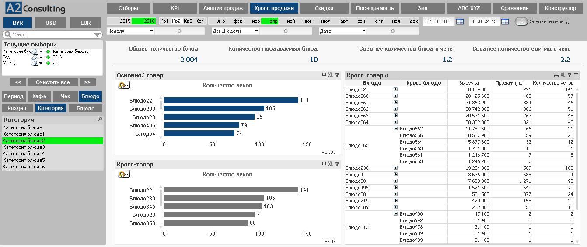Maximize the Кросс-товары table panel
This screenshot has height=247, width=587.
pos(576,75)
